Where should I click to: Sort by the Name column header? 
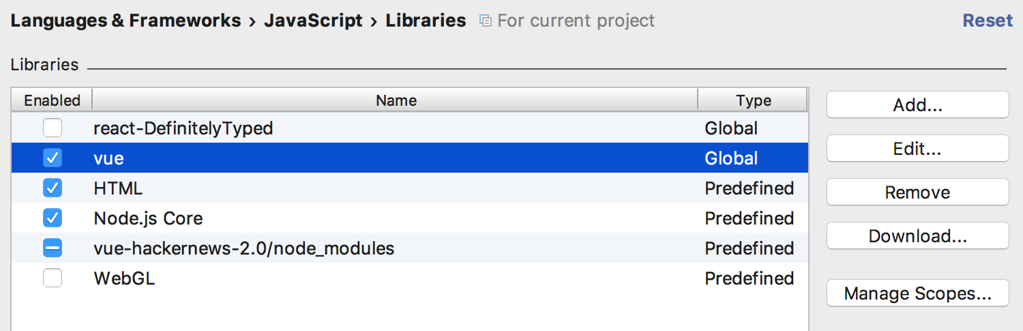tap(396, 100)
